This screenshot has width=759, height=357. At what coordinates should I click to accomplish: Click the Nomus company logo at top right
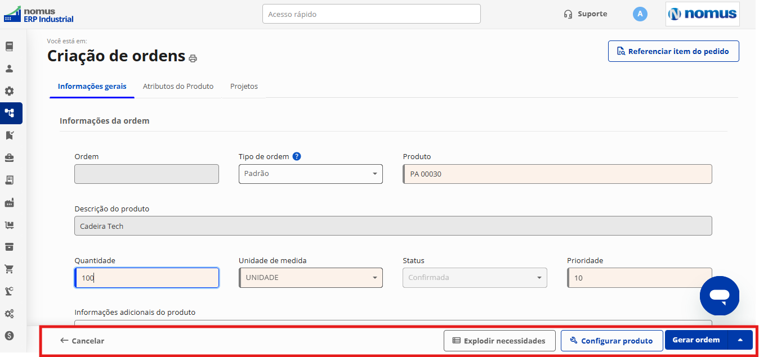click(702, 14)
